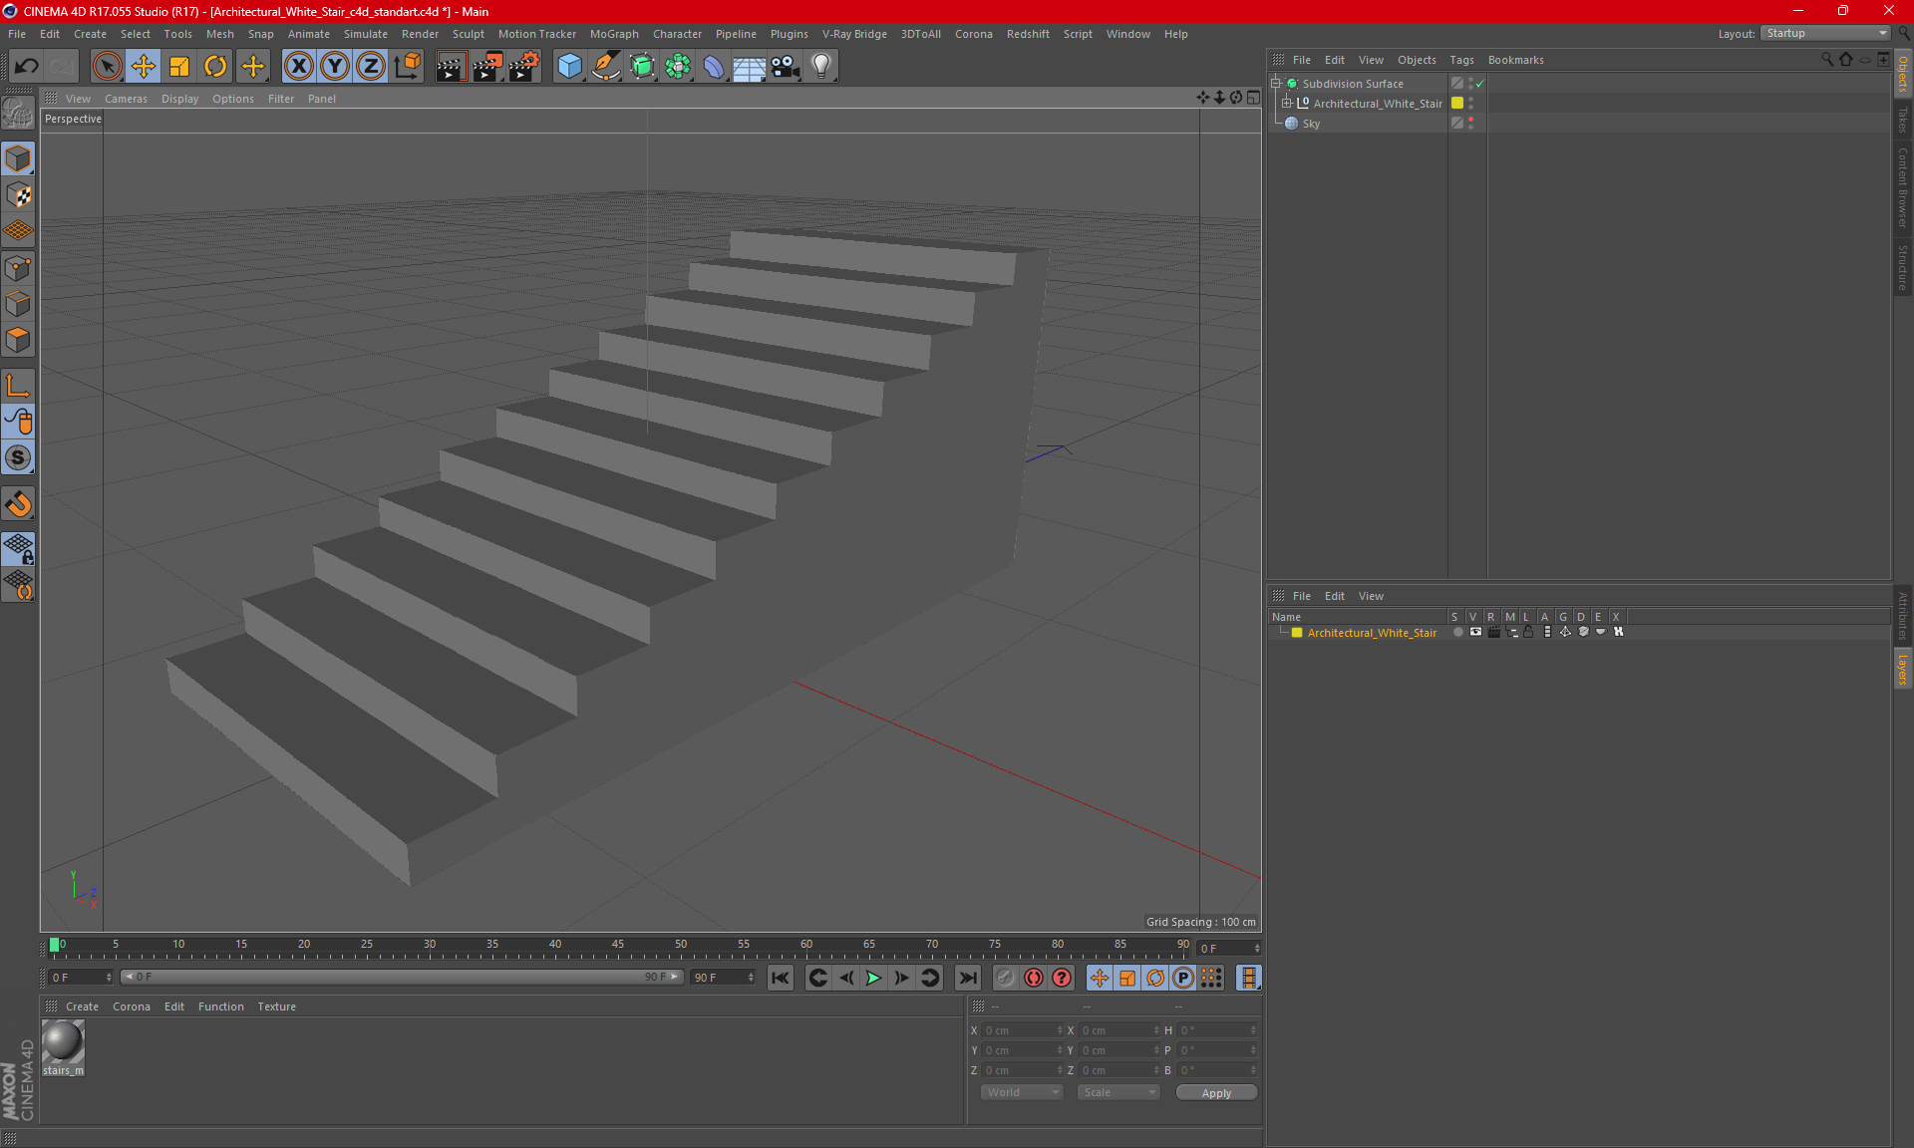Open the Layout Startup dropdown
1914x1148 pixels.
1826,33
